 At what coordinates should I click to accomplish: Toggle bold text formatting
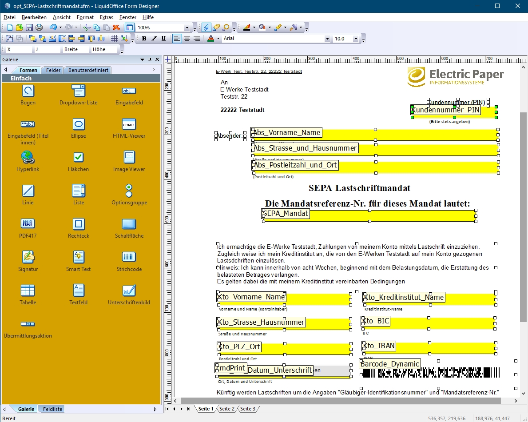click(144, 38)
